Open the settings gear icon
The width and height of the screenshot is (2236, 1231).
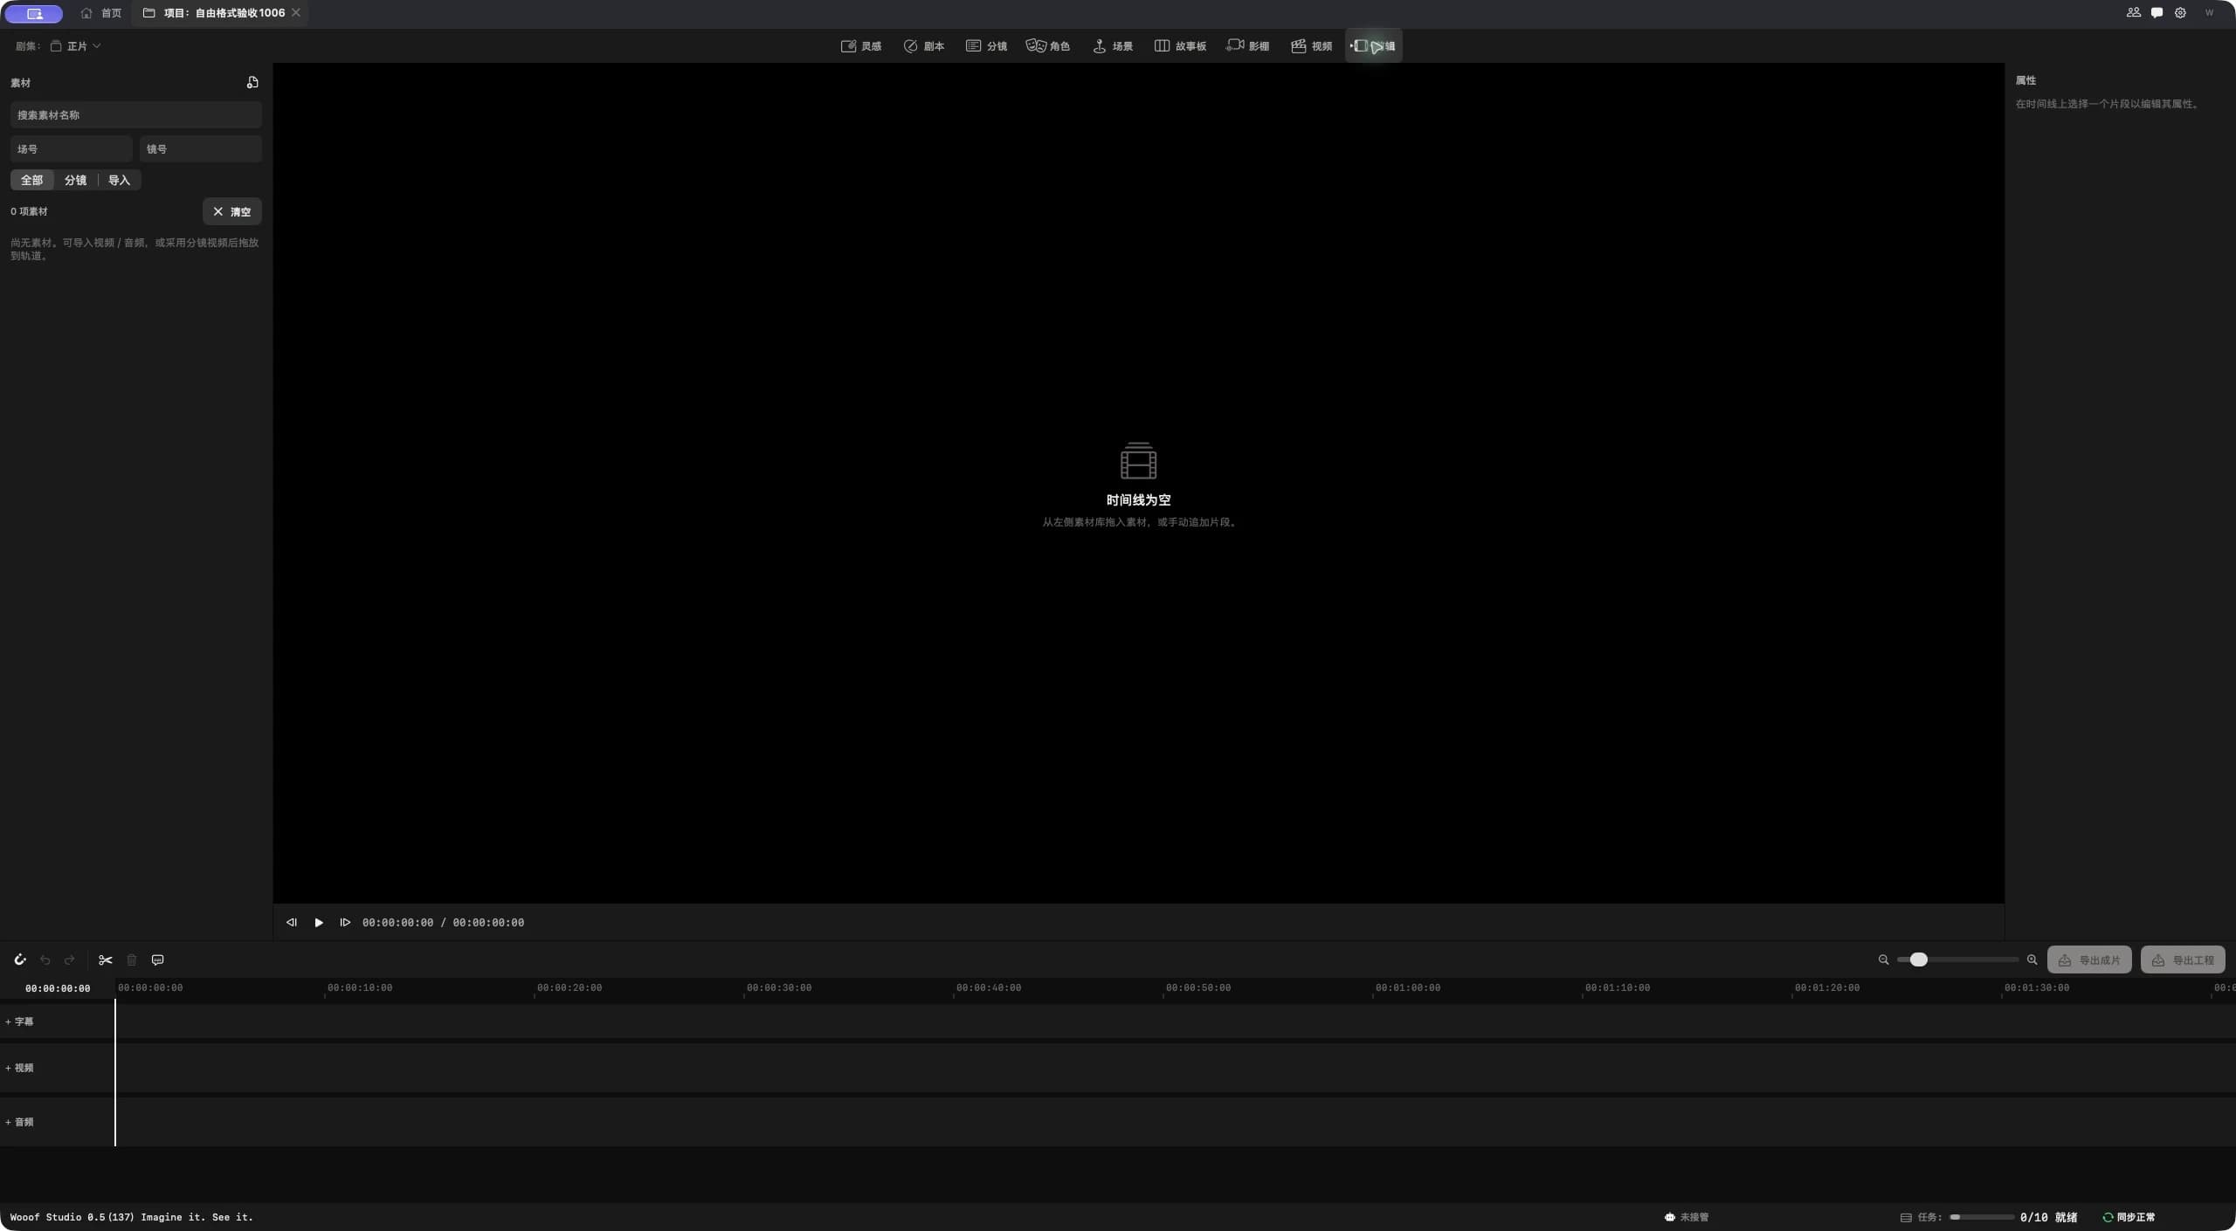click(x=2180, y=12)
